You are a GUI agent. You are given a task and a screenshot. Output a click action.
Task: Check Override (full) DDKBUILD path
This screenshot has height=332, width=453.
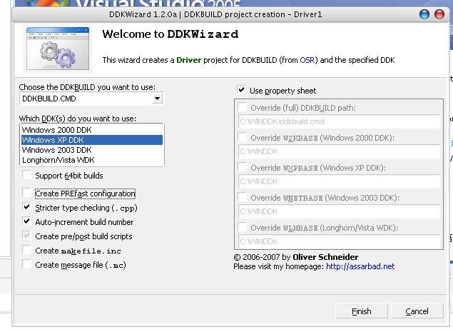(242, 107)
